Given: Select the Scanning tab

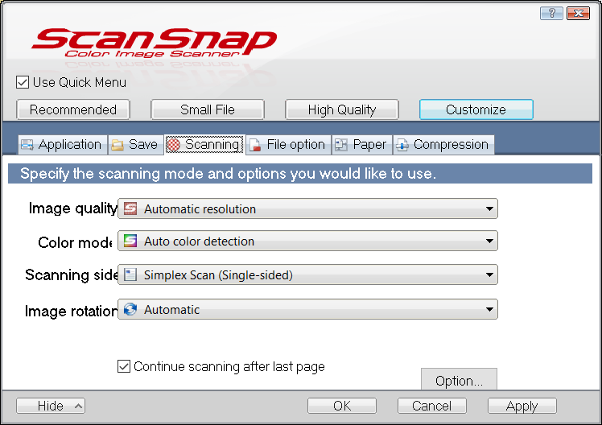Looking at the screenshot, I should click(204, 145).
